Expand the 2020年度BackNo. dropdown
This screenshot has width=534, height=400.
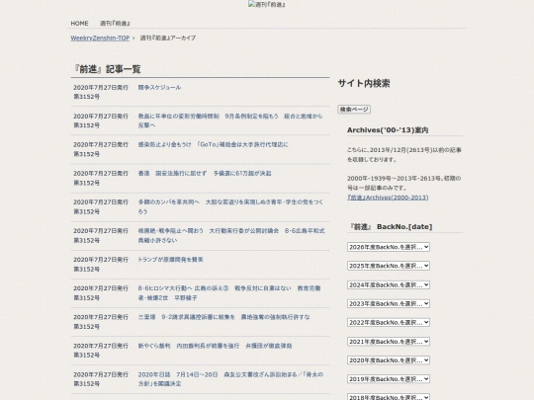(389, 360)
